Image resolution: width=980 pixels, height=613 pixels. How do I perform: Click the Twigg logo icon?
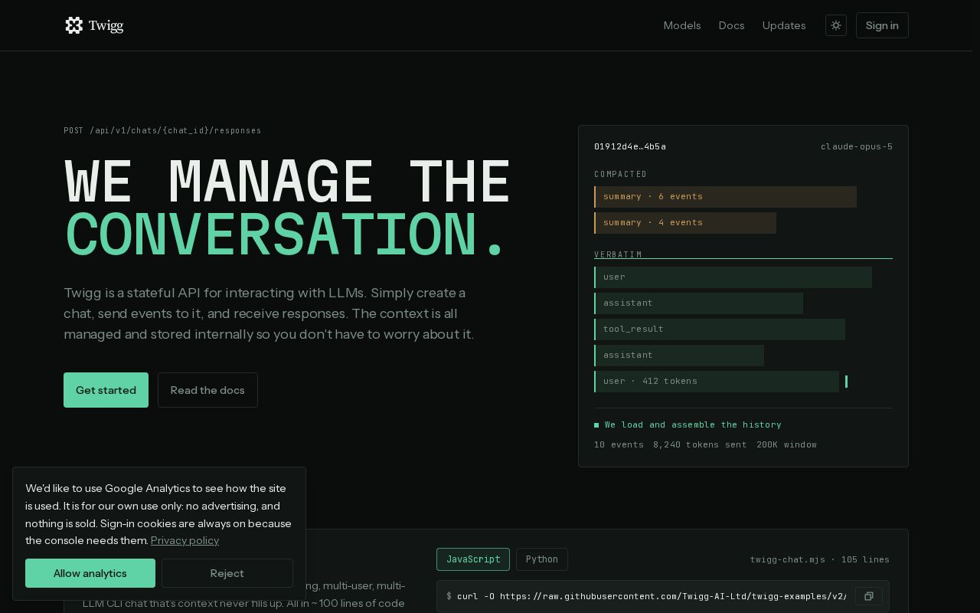(73, 25)
